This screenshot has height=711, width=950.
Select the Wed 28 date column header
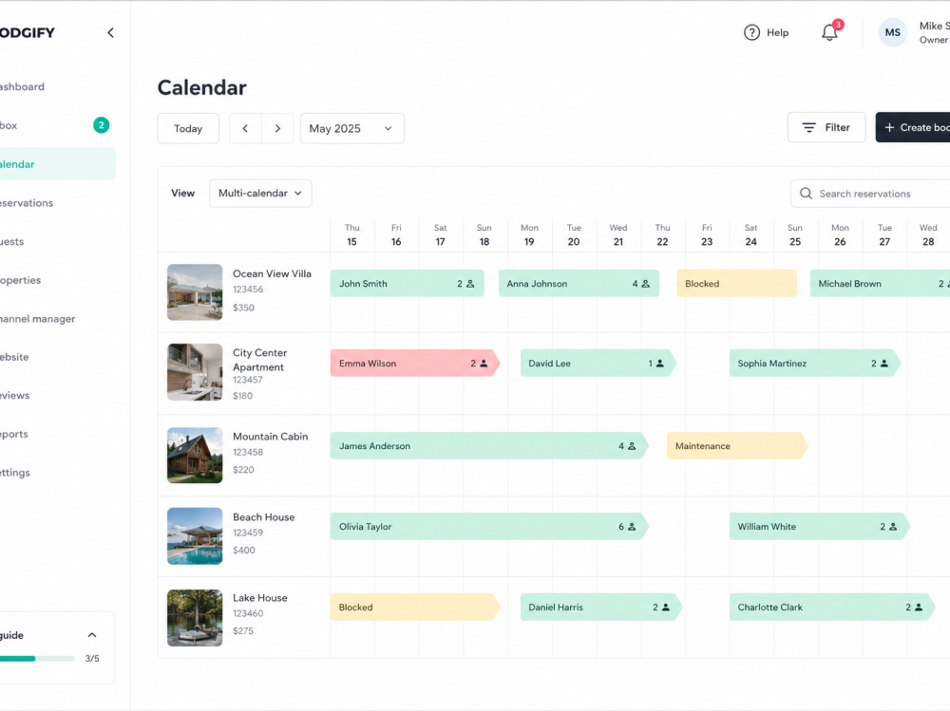pos(928,235)
